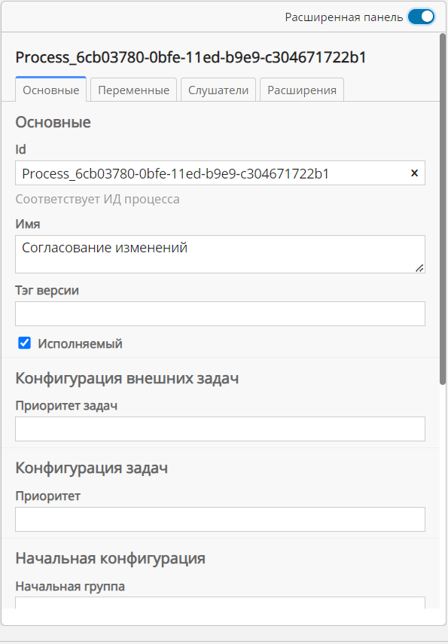Click inside the Id input field

[x=188, y=173]
